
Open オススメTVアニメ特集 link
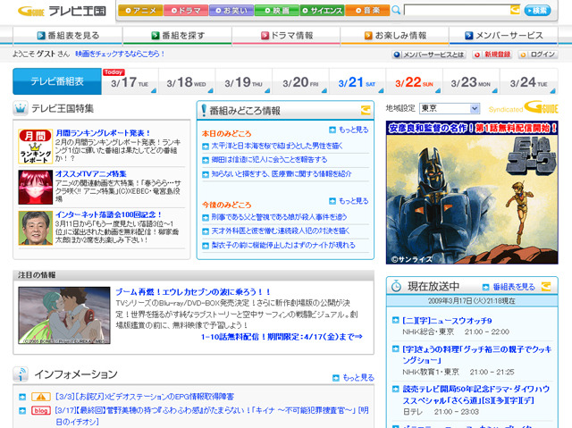[x=91, y=174]
